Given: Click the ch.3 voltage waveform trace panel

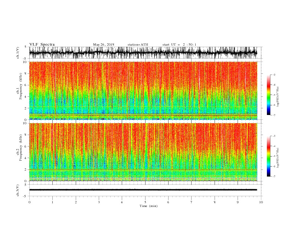Looking at the screenshot, I should click(146, 190).
